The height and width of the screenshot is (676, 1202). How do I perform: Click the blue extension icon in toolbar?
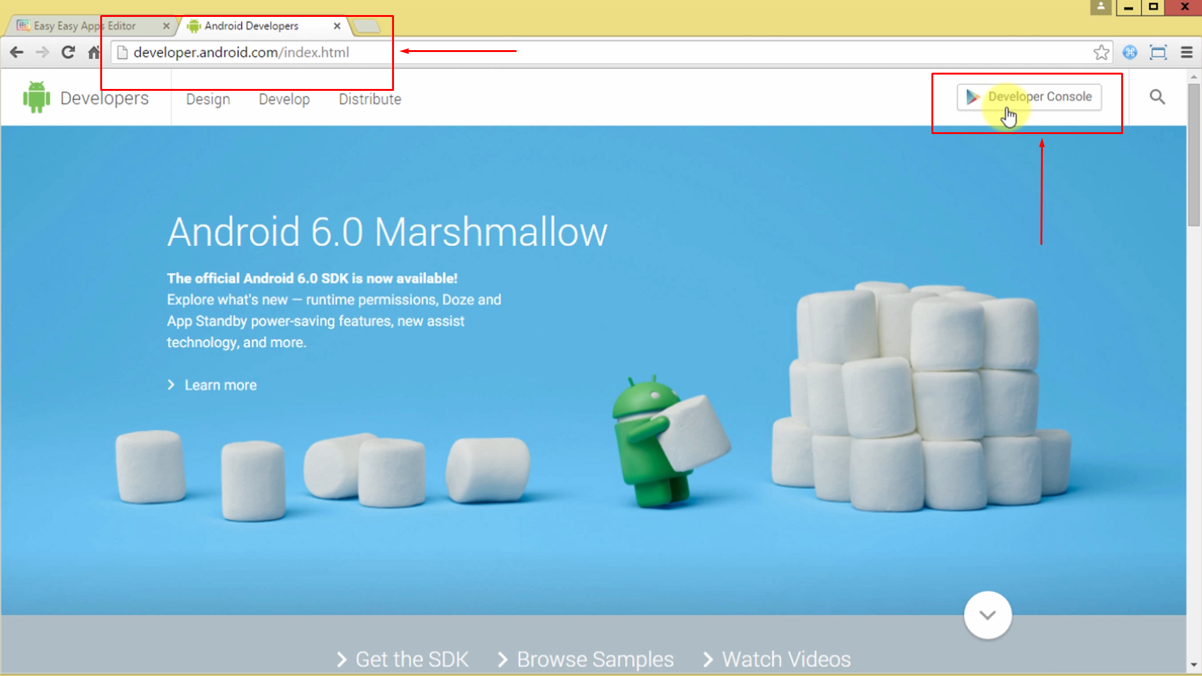(1130, 53)
